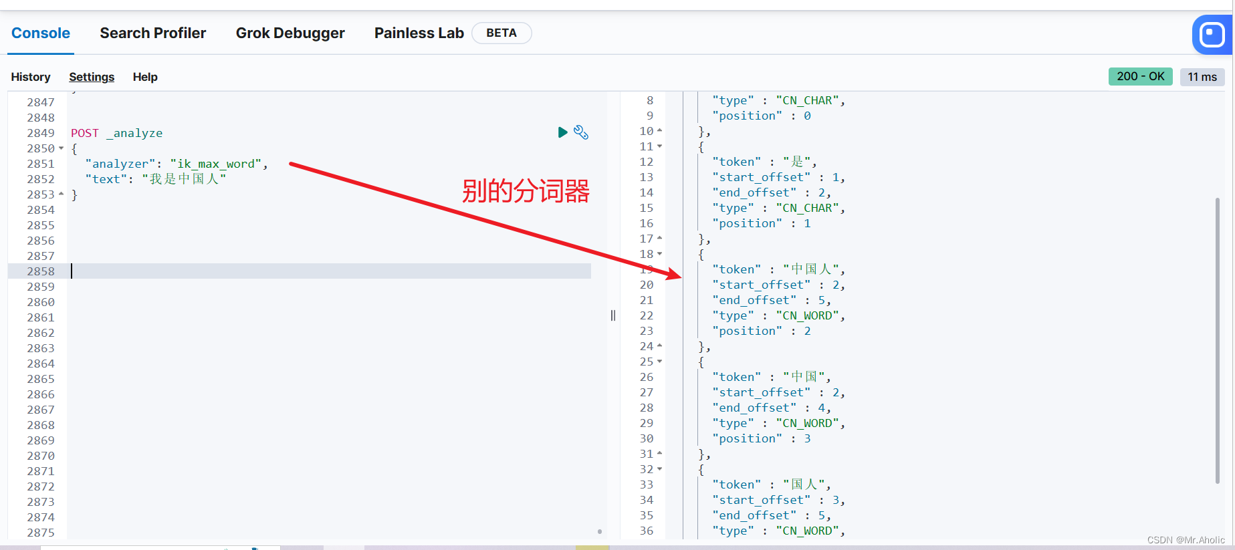Click the fold marker at output line 31

click(659, 454)
